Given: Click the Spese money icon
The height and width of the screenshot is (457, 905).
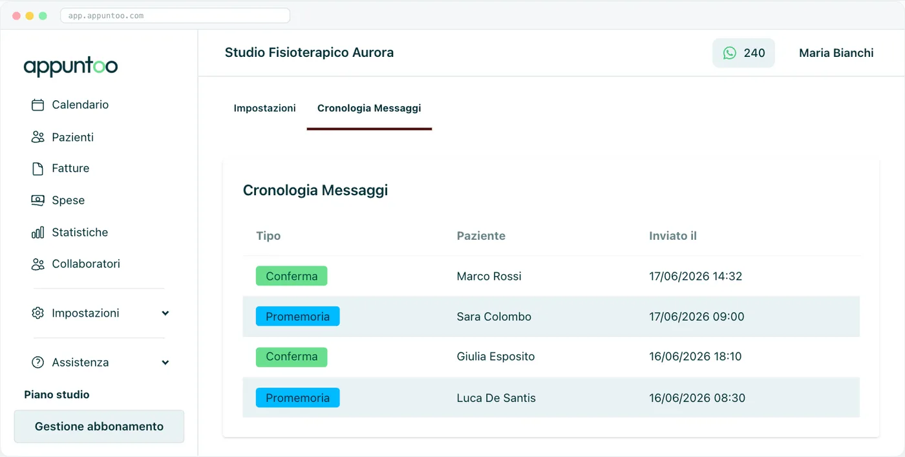Looking at the screenshot, I should [x=38, y=200].
